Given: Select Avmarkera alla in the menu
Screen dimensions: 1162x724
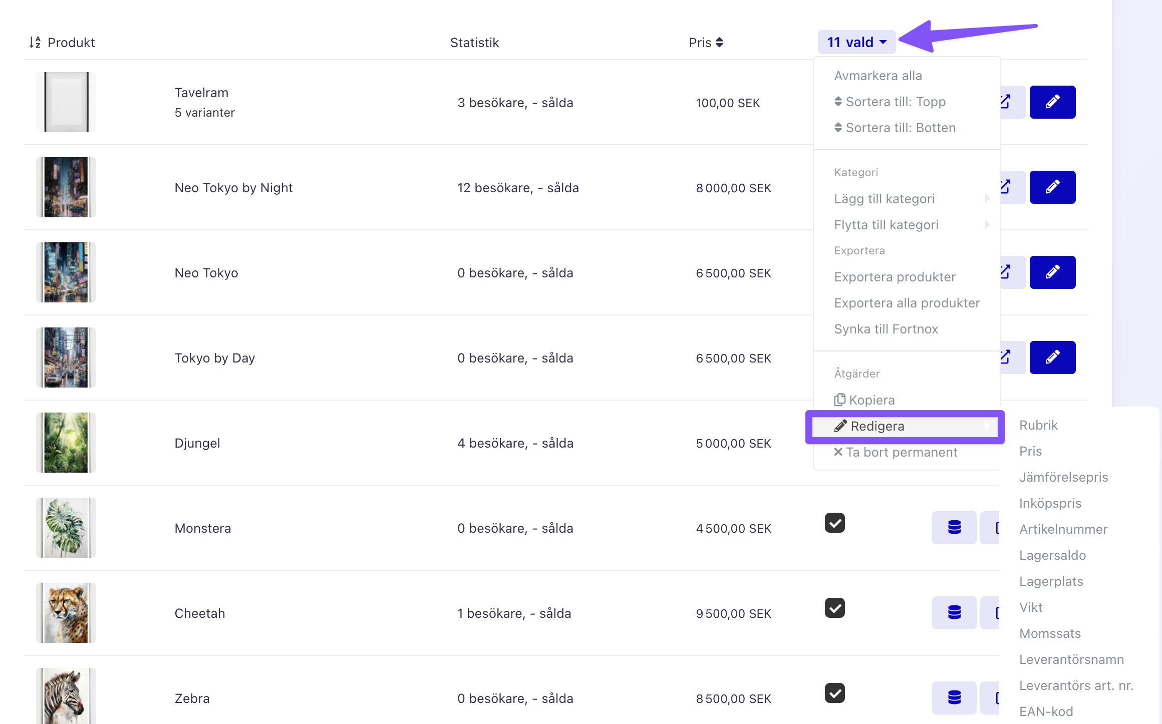Looking at the screenshot, I should coord(878,76).
